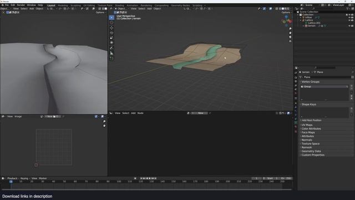The image size is (355, 200).
Task: Click the navigation axis gizmo
Action: point(287,21)
